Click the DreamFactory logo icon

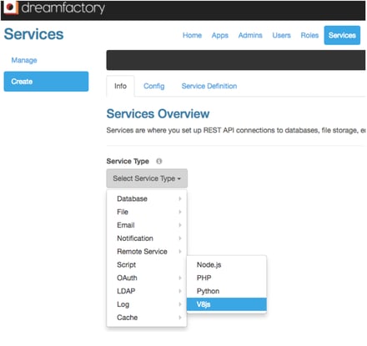[11, 8]
